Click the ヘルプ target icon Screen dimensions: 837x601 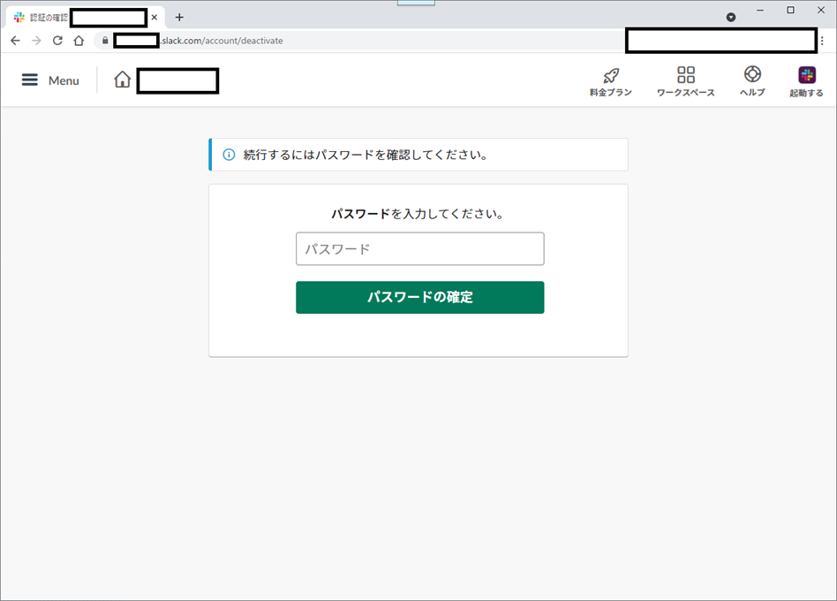[x=751, y=75]
